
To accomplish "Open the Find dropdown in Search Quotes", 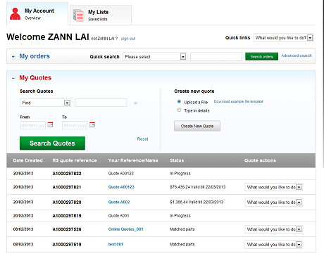I will click(x=46, y=103).
